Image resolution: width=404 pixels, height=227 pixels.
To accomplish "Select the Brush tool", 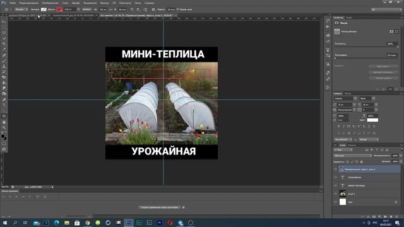I will coord(4,61).
